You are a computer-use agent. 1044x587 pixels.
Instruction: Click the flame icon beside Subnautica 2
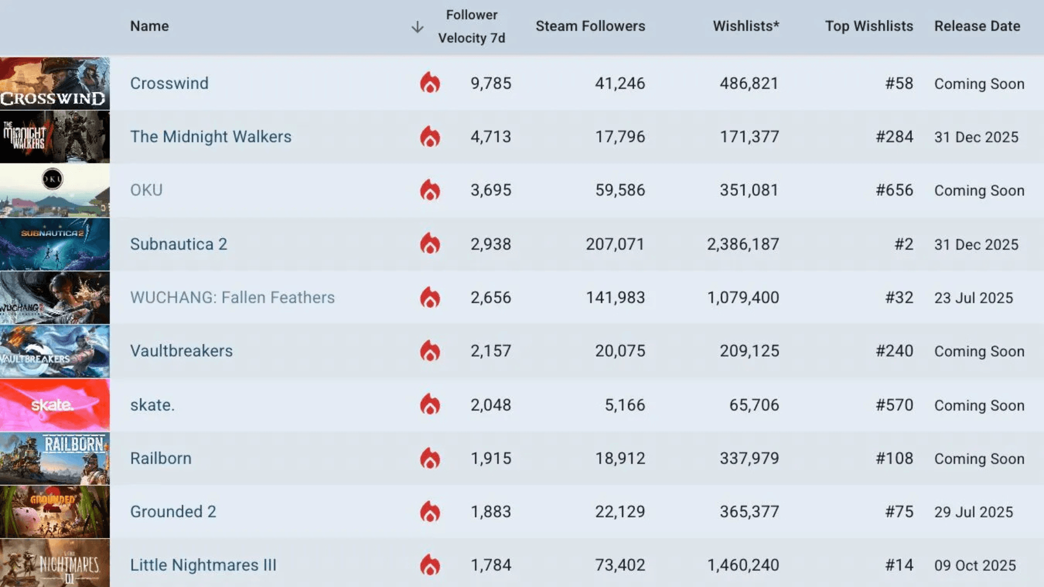430,244
